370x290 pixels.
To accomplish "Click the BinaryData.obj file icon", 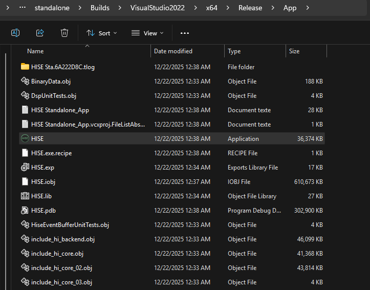I will click(x=25, y=81).
